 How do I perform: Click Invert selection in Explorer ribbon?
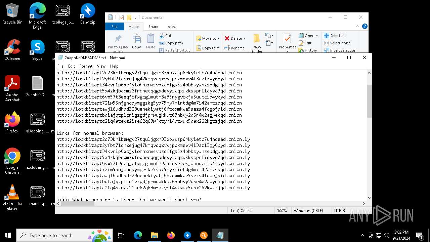340,50
